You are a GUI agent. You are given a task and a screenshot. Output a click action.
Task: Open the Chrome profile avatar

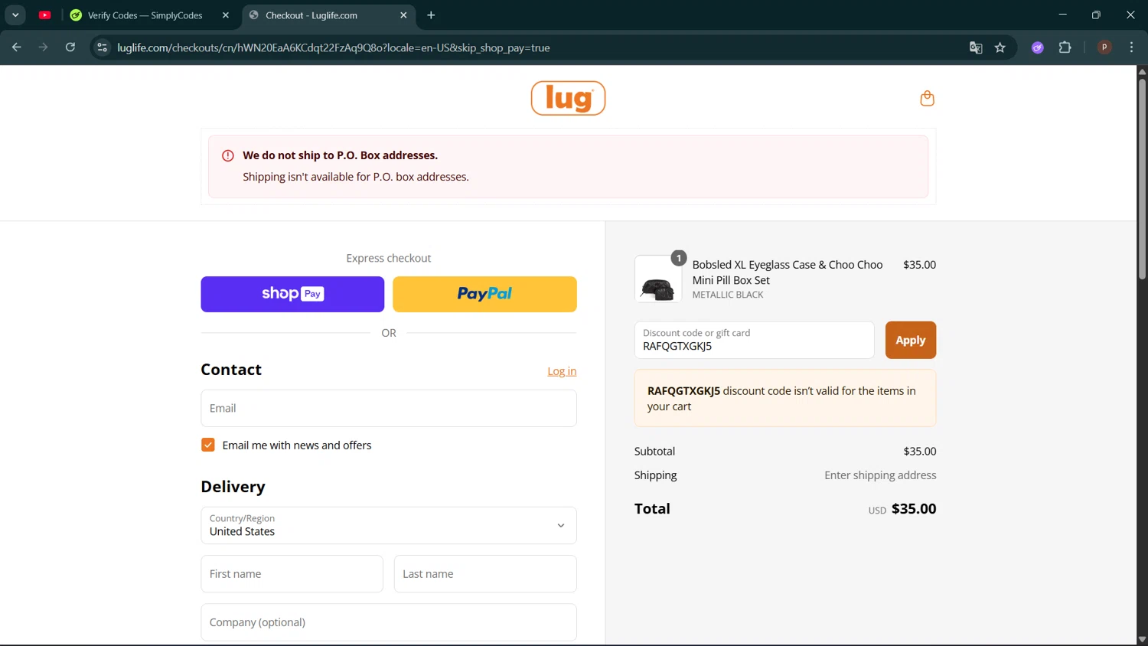pyautogui.click(x=1104, y=47)
